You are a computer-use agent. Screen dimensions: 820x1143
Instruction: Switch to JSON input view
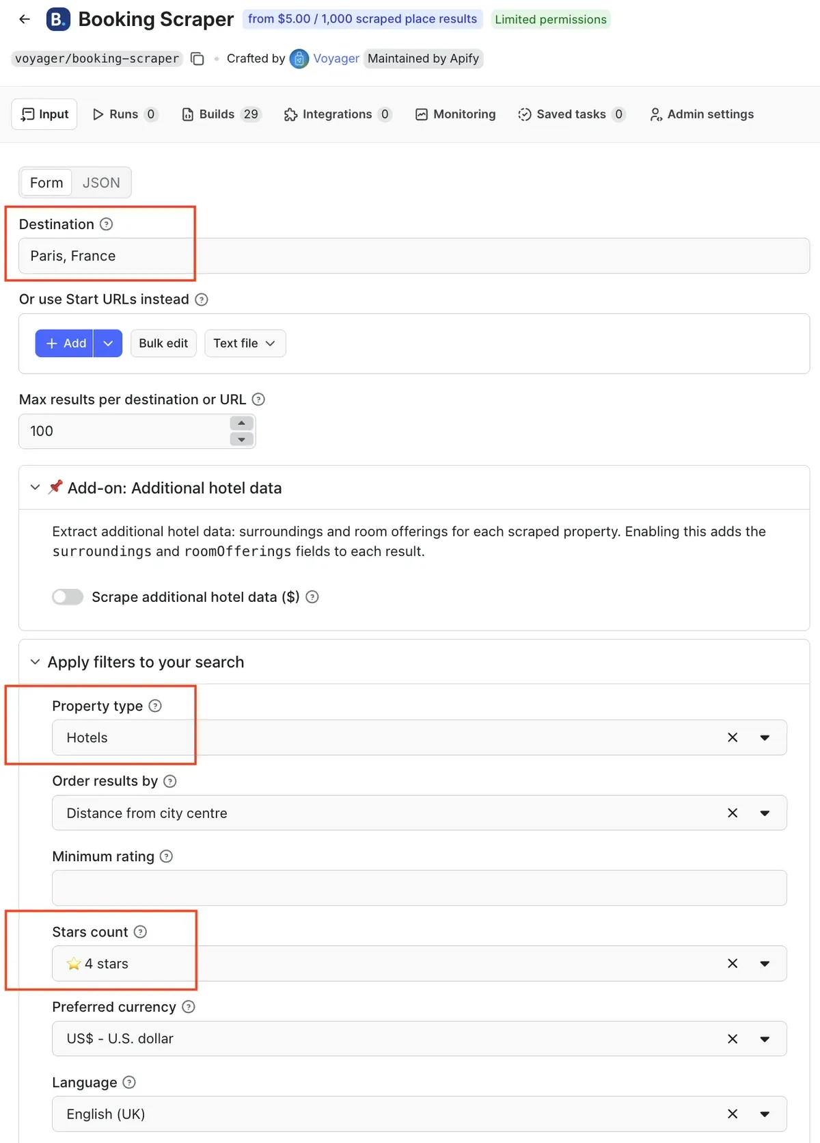pos(101,183)
